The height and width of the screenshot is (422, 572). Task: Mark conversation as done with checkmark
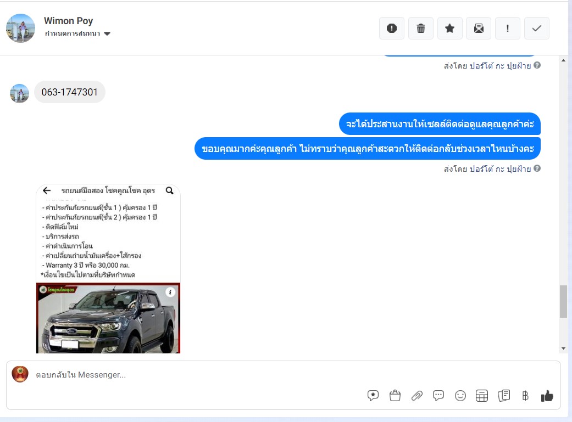[x=537, y=28]
